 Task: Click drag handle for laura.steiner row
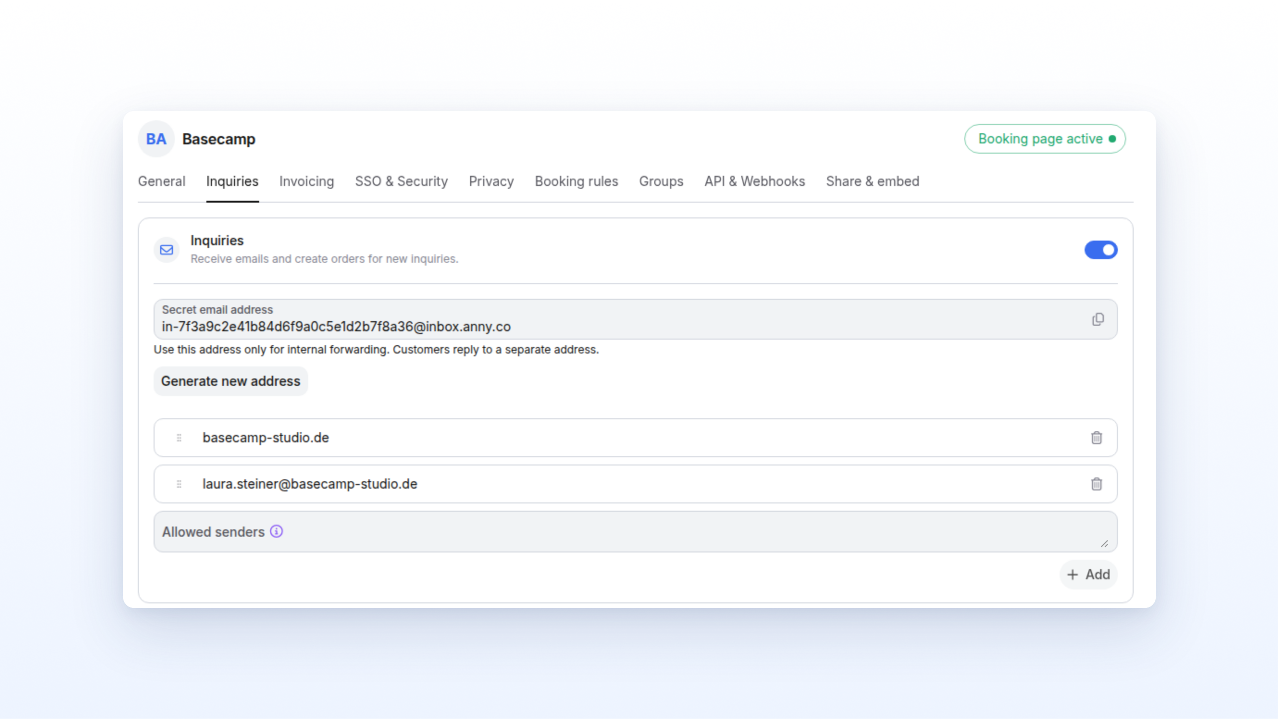point(179,484)
